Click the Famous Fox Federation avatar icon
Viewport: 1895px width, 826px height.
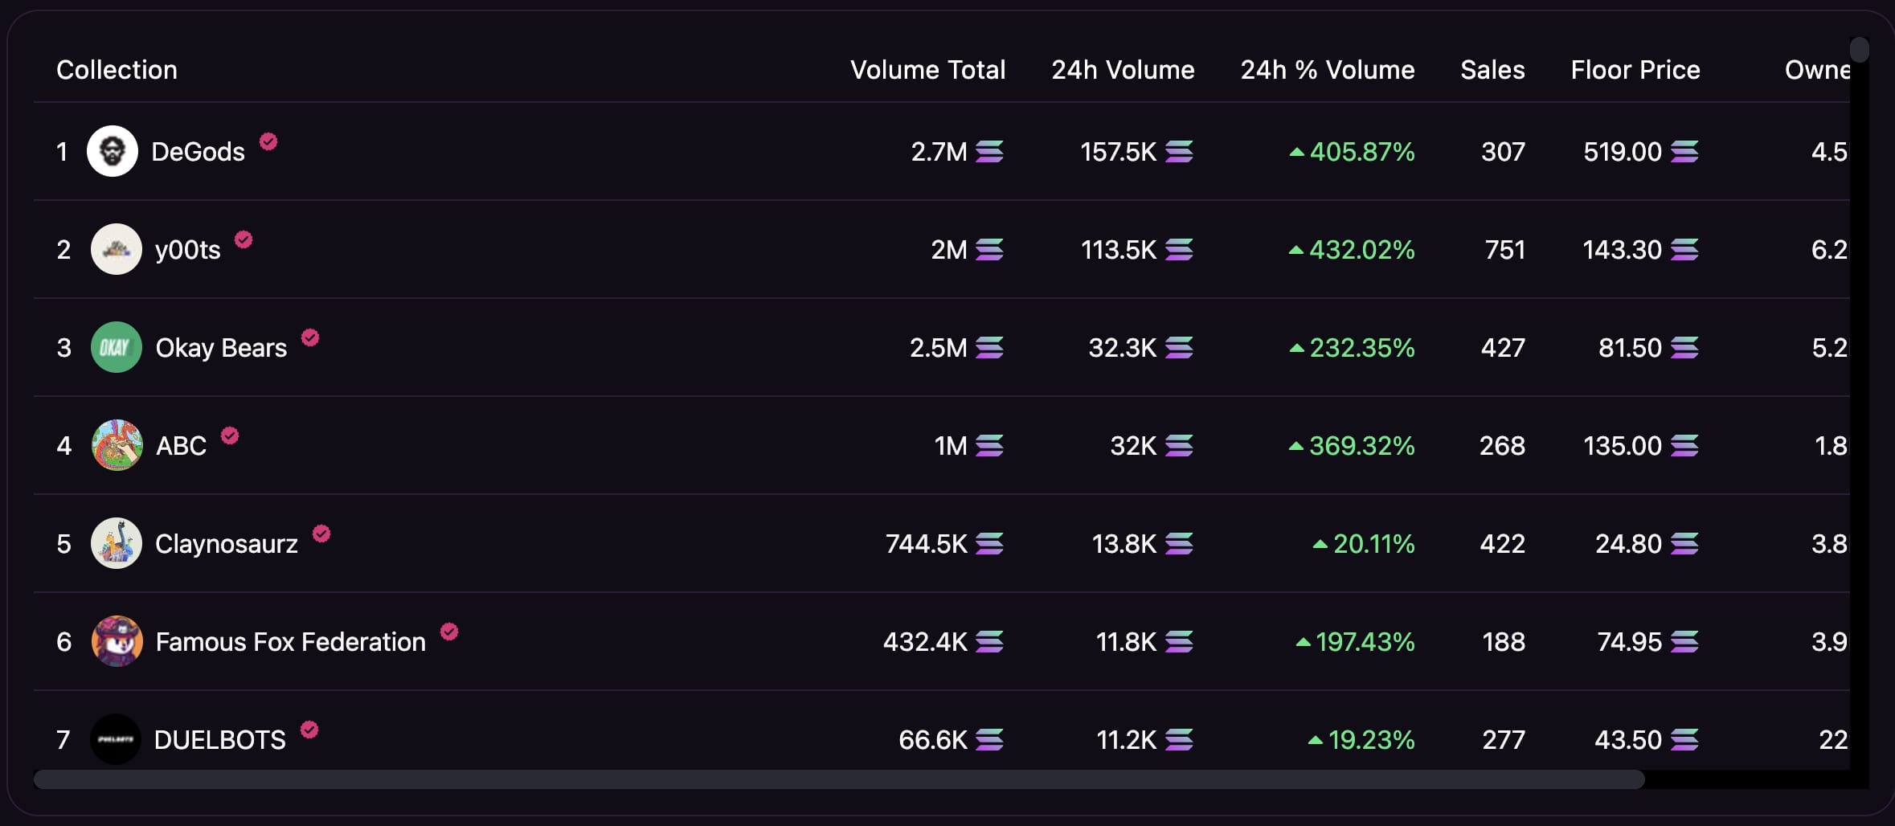pos(117,641)
